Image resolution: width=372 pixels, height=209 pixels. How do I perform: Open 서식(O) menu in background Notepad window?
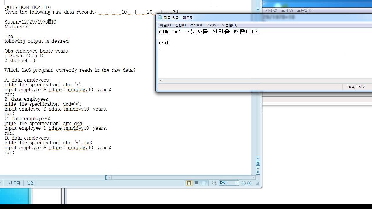coord(271,10)
